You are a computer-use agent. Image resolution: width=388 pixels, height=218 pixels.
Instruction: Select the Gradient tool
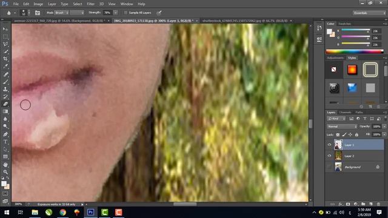5,111
